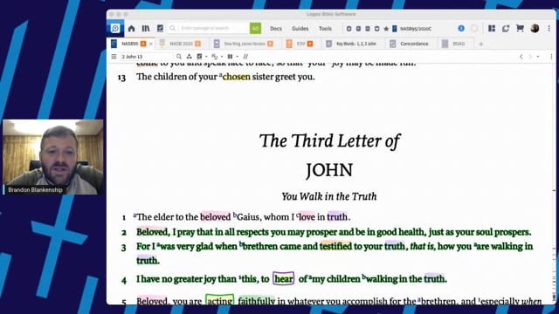This screenshot has height=314, width=559.
Task: Open the Docs menu
Action: pos(276,29)
